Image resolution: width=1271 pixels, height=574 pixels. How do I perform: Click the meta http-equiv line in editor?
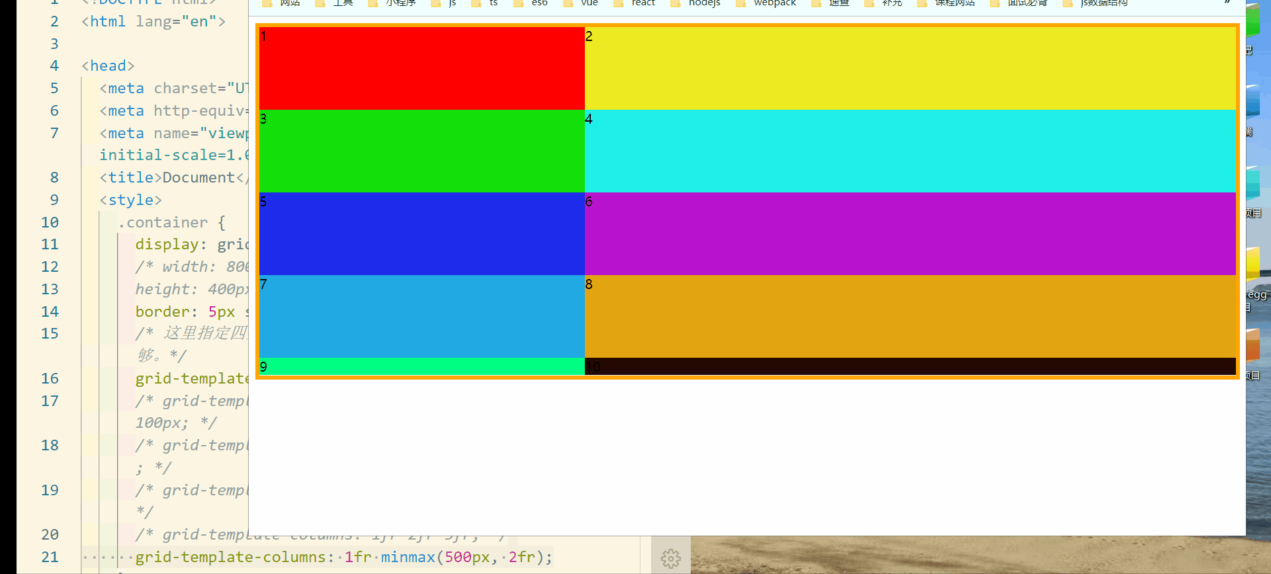174,110
